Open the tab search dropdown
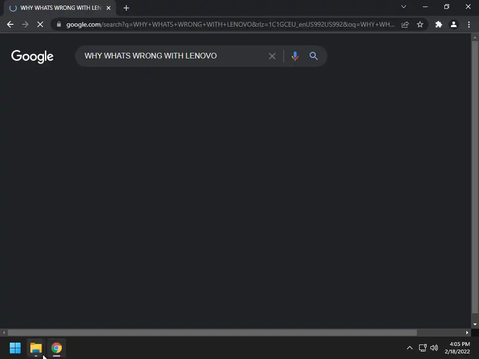The image size is (479, 359). pyautogui.click(x=404, y=7)
